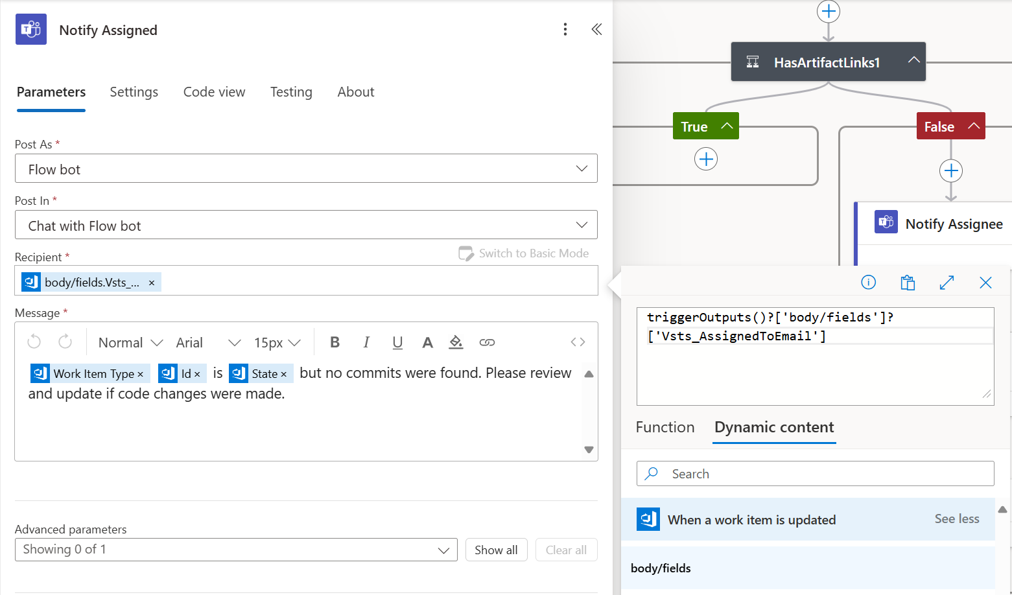Switch to the Function tab
This screenshot has width=1012, height=595.
coord(665,427)
